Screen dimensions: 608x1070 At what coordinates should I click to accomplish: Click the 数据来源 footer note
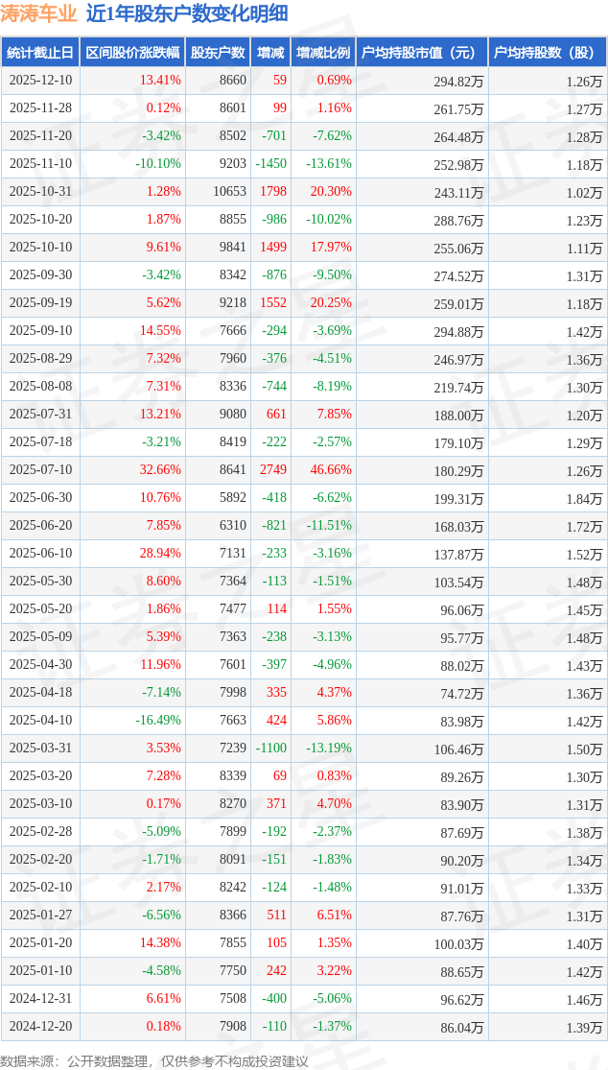154,1060
